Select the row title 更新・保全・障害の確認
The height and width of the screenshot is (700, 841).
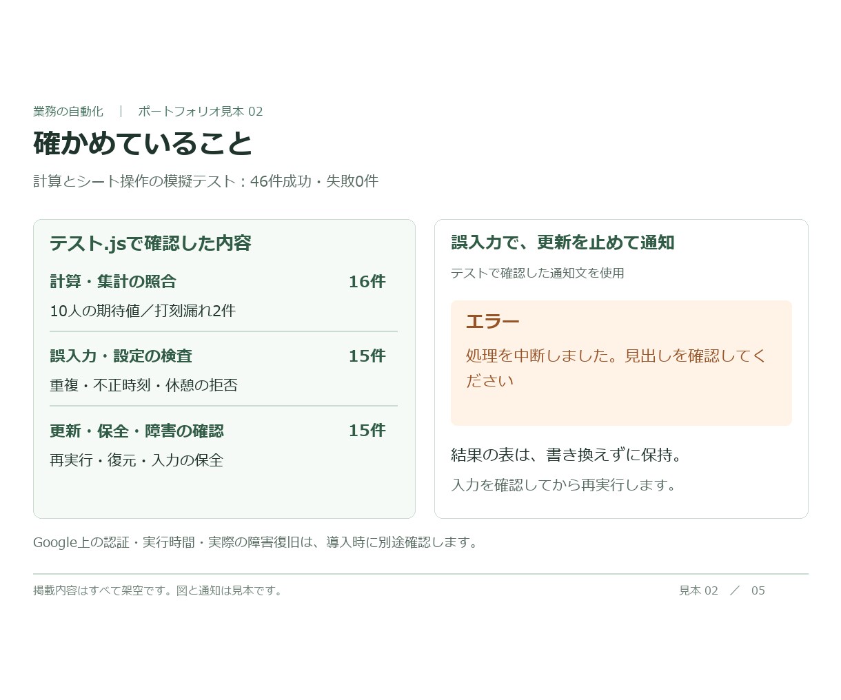136,431
